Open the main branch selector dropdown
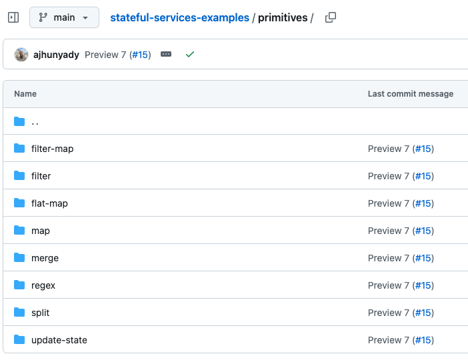Image resolution: width=468 pixels, height=360 pixels. tap(64, 17)
